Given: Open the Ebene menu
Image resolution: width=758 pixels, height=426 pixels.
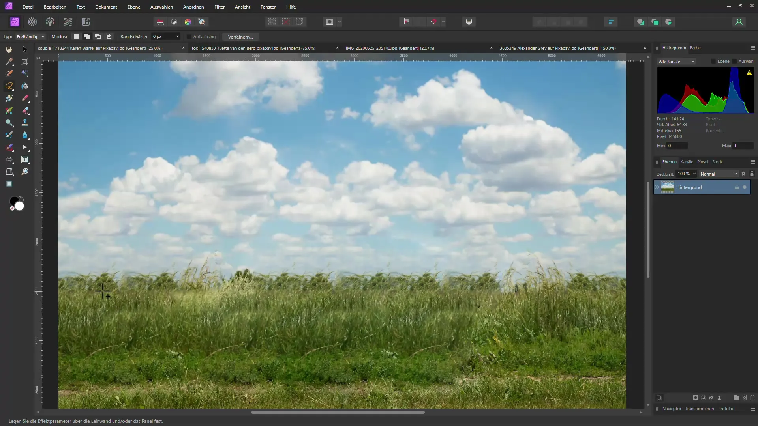Looking at the screenshot, I should click(134, 7).
